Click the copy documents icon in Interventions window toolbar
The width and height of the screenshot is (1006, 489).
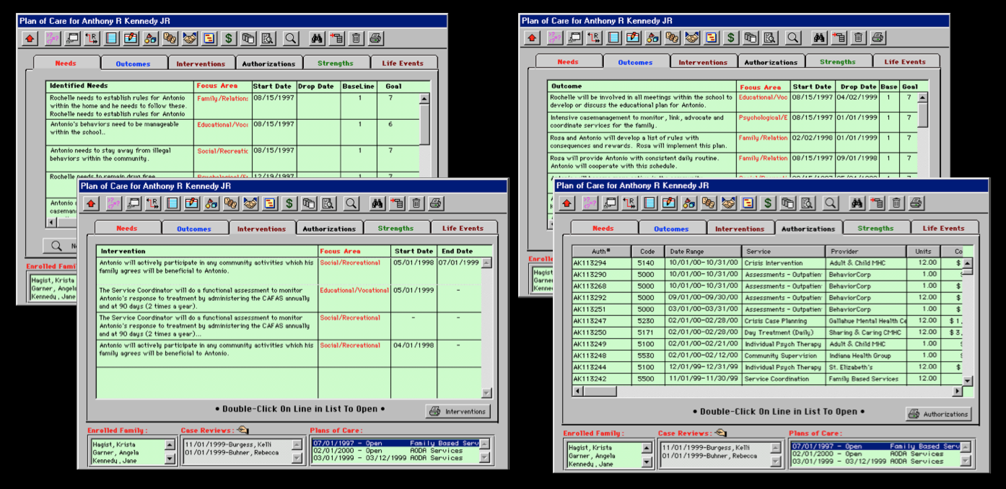point(309,203)
